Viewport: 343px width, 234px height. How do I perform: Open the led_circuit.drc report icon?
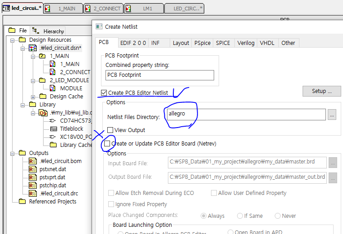[33, 194]
